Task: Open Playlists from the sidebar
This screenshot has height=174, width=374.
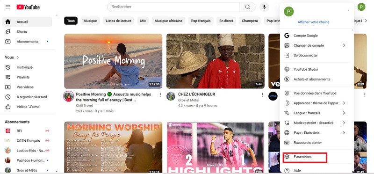Action: tap(27, 77)
